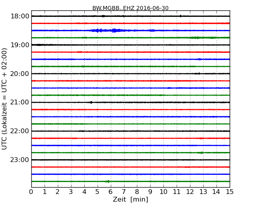The image size is (261, 208).
Task: Click the x-axis tick label 2
Action: coord(57,192)
